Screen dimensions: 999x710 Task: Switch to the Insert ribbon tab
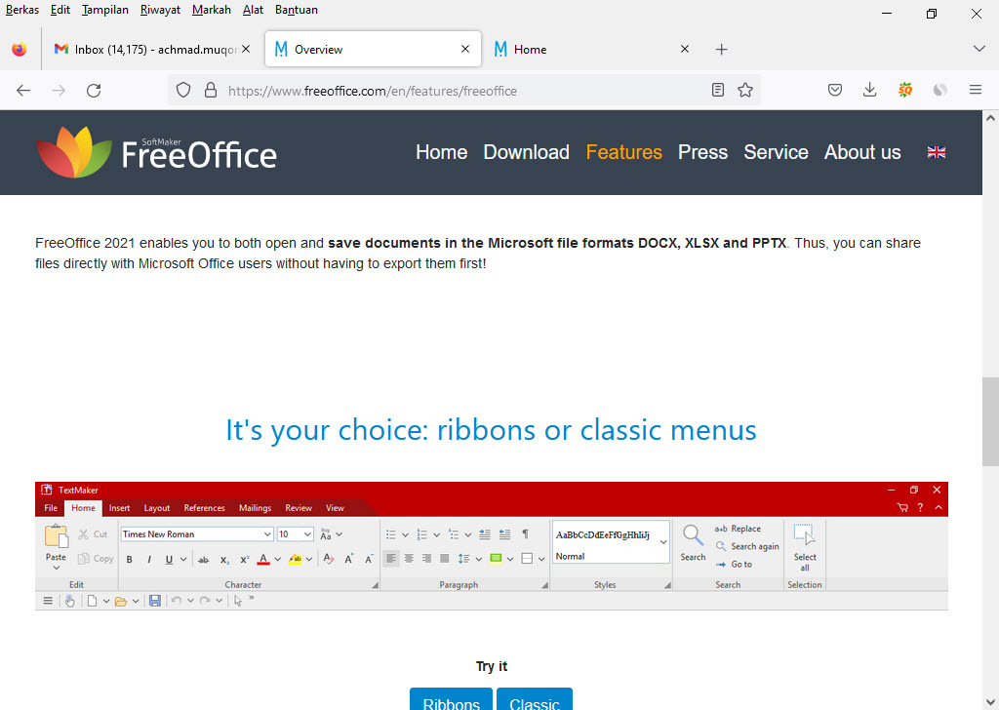[x=119, y=507]
